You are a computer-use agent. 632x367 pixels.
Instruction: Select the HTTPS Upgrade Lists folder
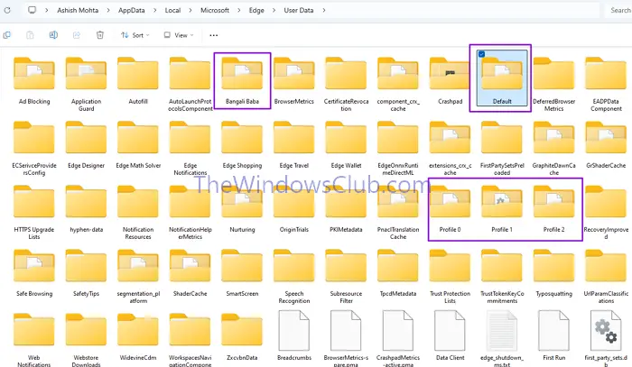[34, 212]
